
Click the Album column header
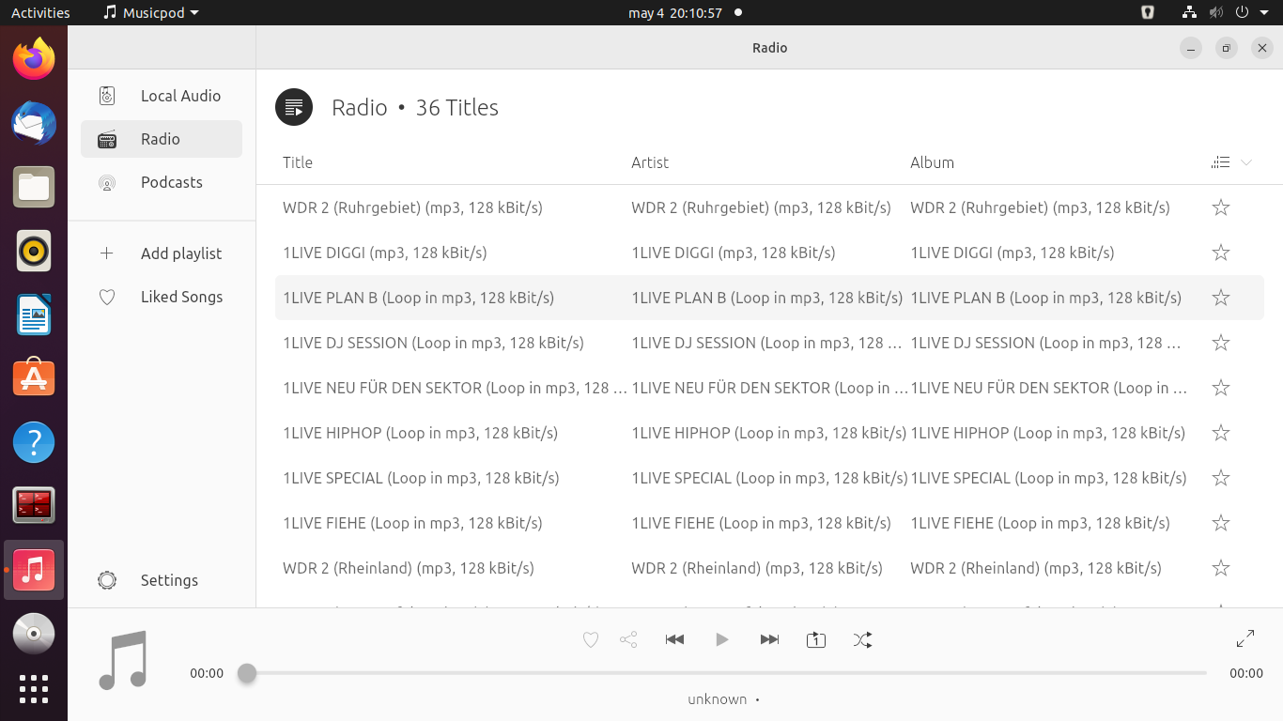pos(932,162)
